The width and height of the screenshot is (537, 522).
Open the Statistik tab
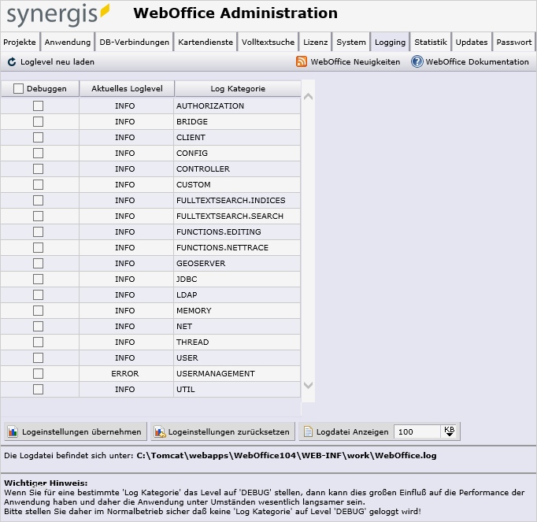[x=431, y=43]
